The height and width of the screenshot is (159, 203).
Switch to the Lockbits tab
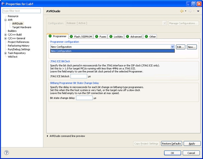pos(116,37)
